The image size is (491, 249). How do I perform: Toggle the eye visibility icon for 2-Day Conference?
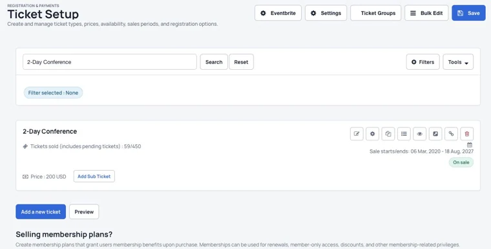coord(419,134)
